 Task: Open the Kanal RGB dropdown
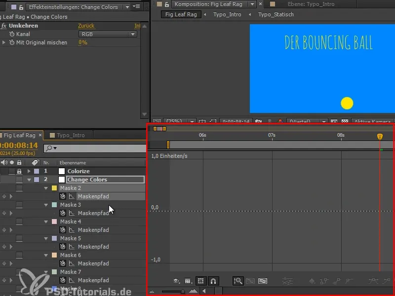point(108,34)
